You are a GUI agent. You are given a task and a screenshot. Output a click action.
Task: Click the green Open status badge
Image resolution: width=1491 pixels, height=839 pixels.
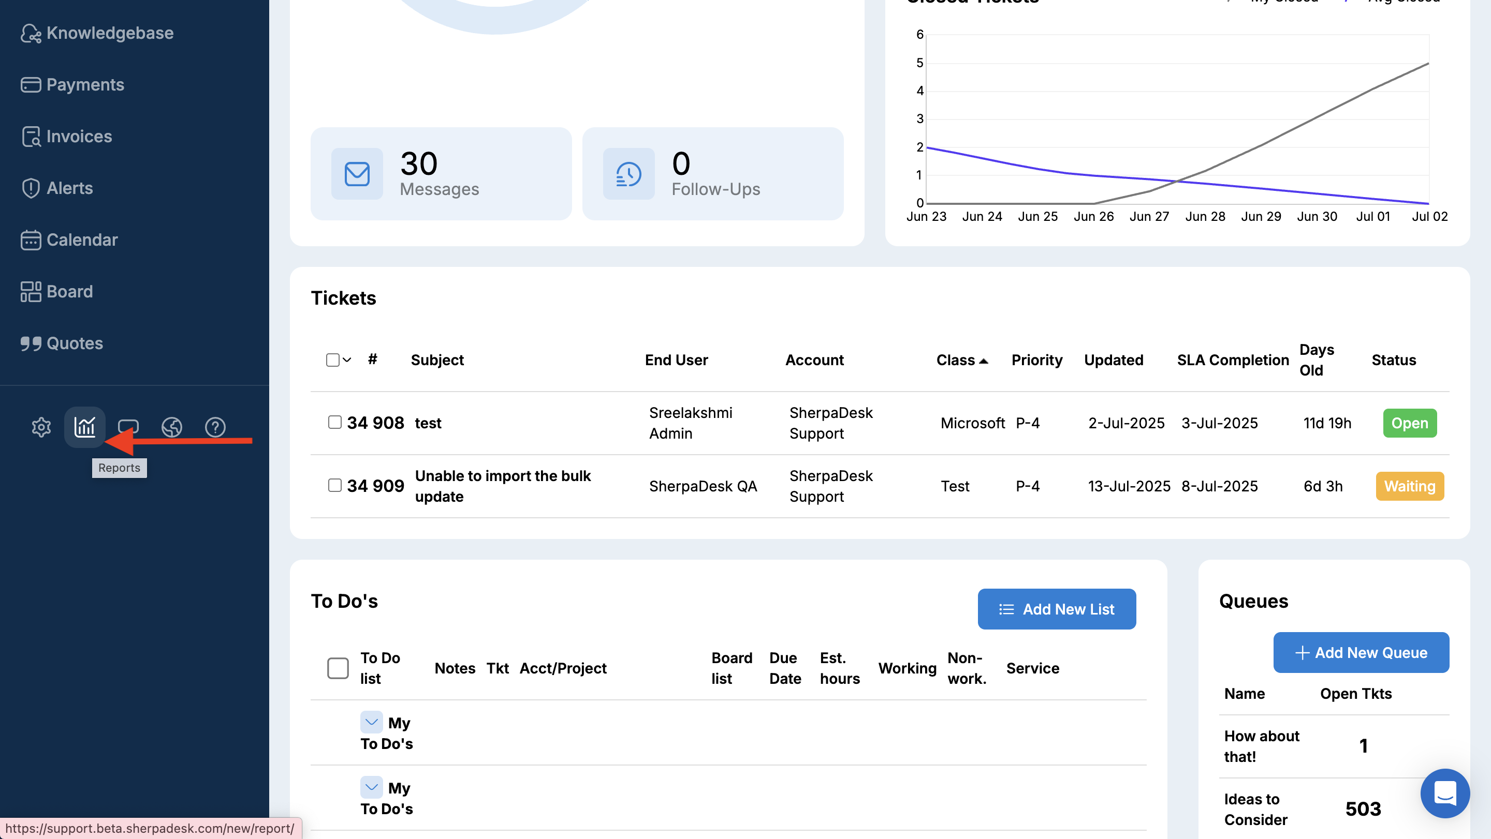[1409, 423]
